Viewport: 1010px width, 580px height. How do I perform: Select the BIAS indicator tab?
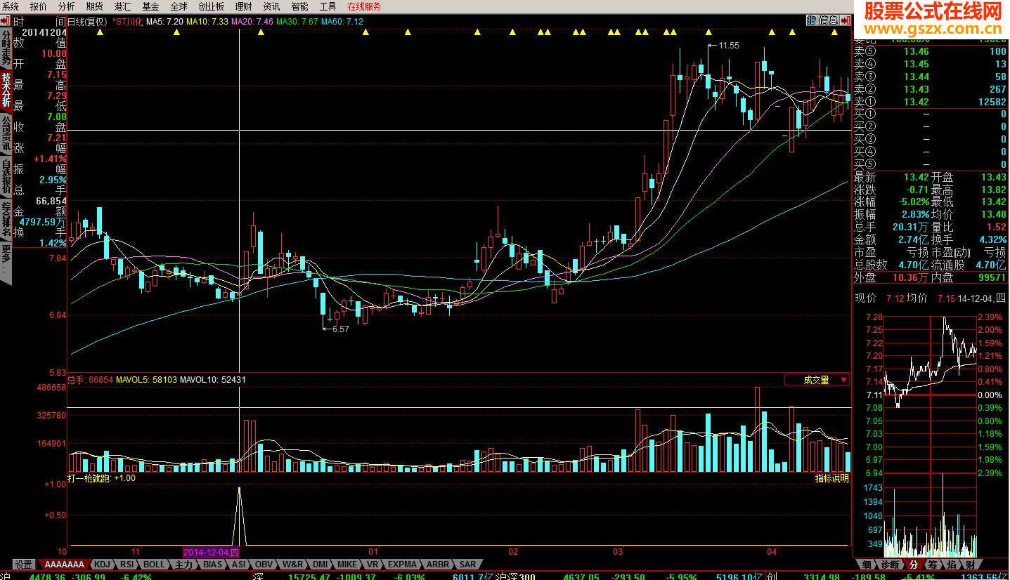213,564
